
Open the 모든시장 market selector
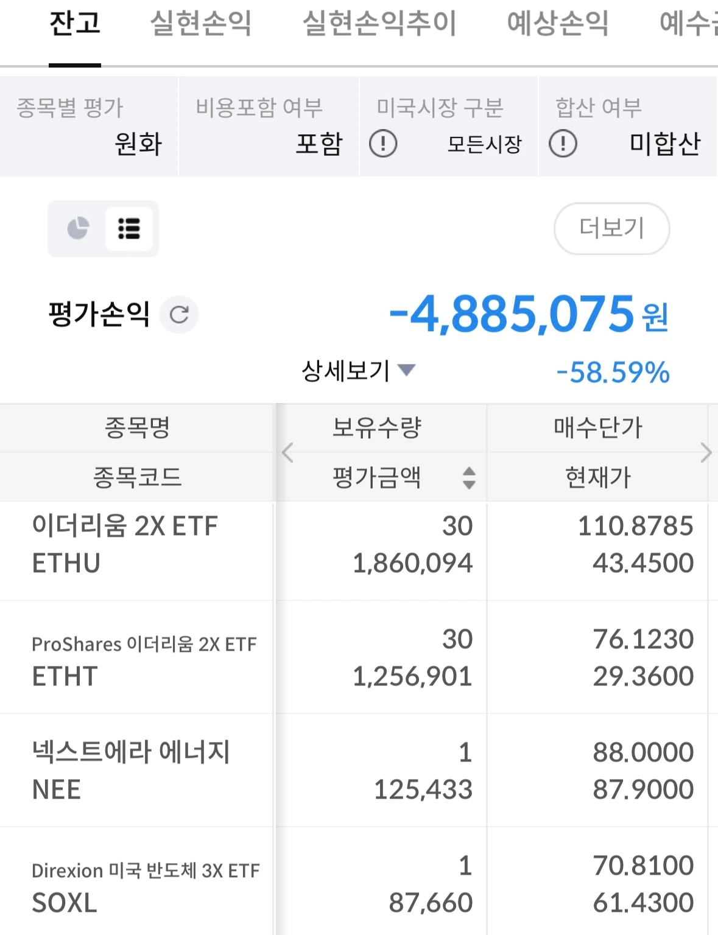pyautogui.click(x=485, y=144)
